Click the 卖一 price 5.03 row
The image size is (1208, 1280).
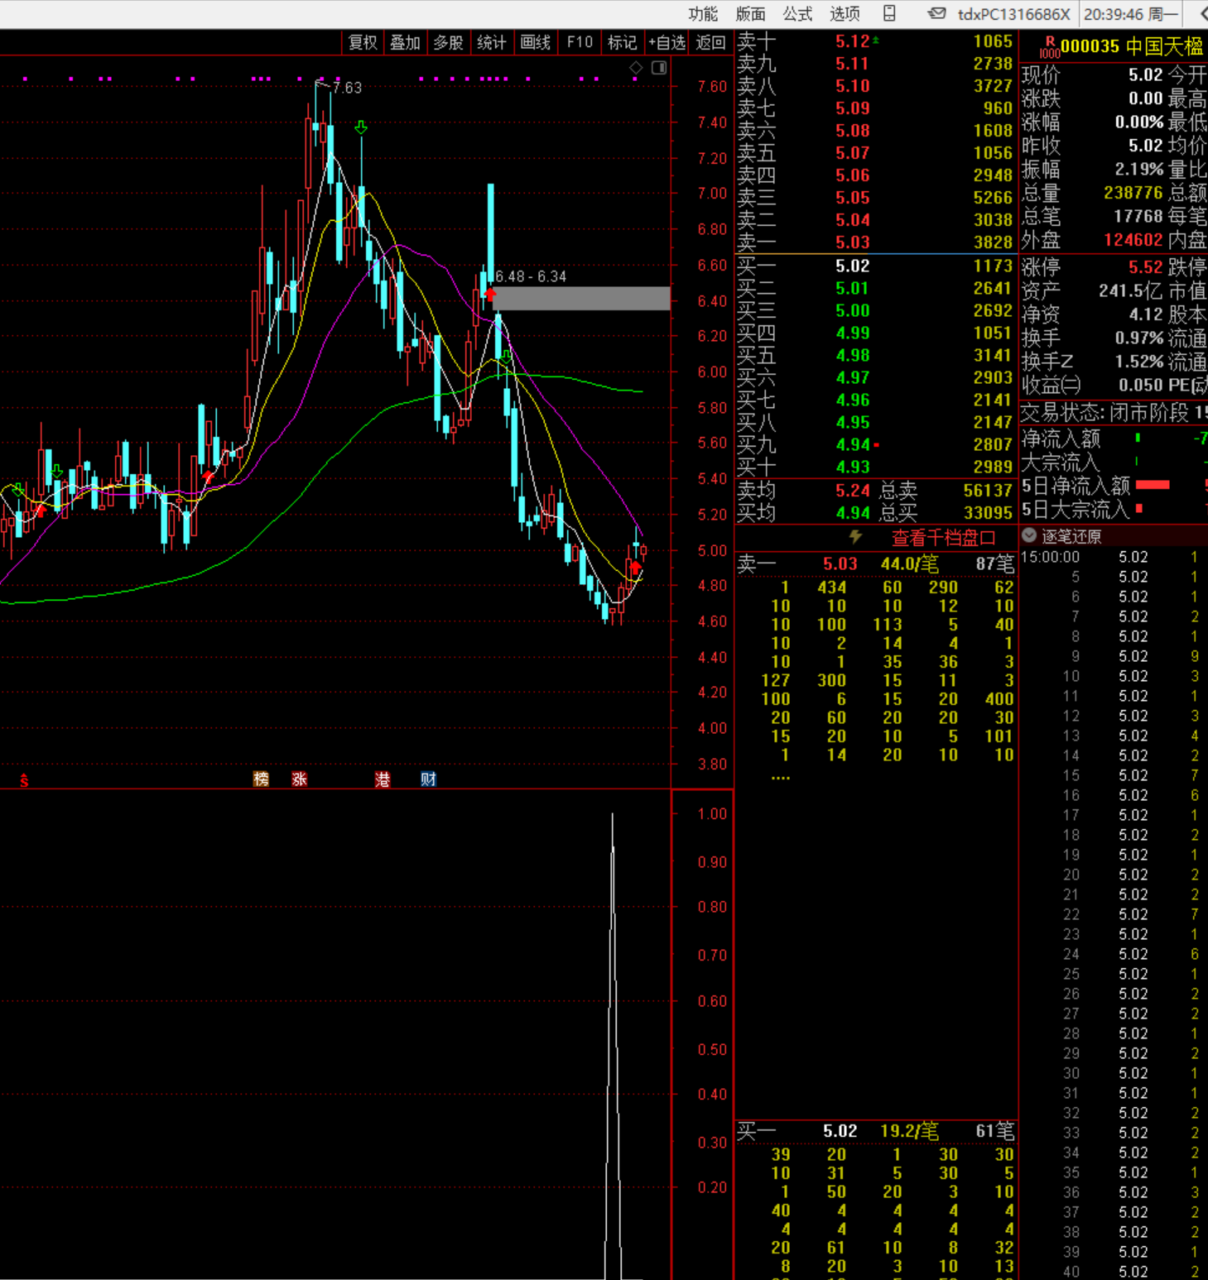[x=875, y=242]
